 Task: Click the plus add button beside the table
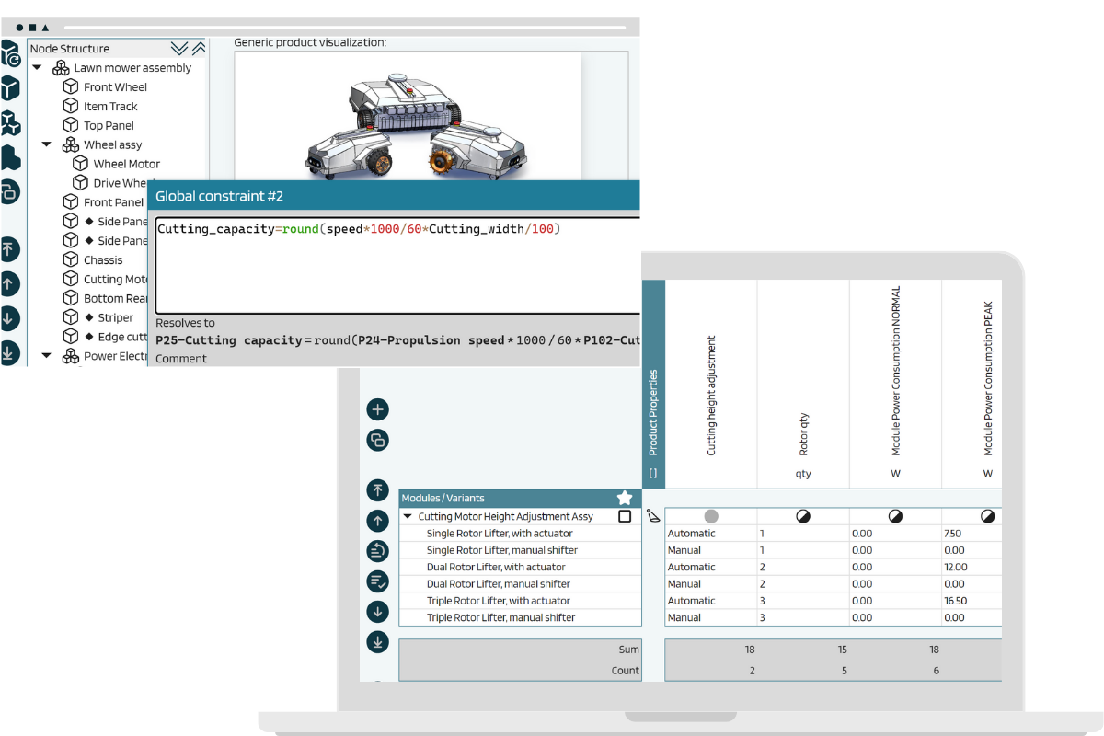[377, 409]
